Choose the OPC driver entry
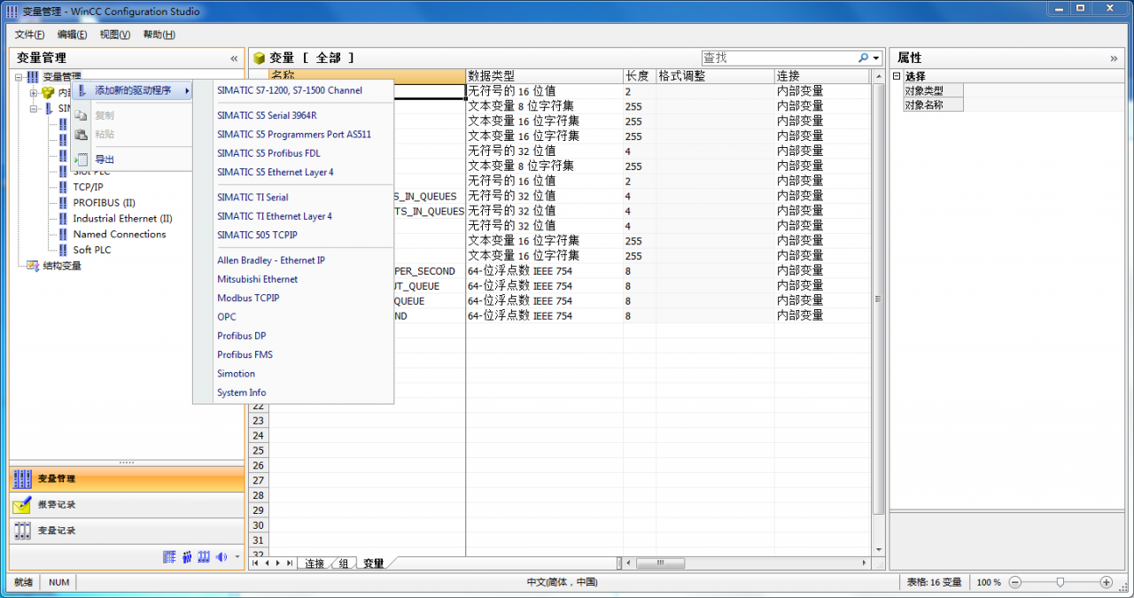This screenshot has height=598, width=1134. (x=293, y=317)
